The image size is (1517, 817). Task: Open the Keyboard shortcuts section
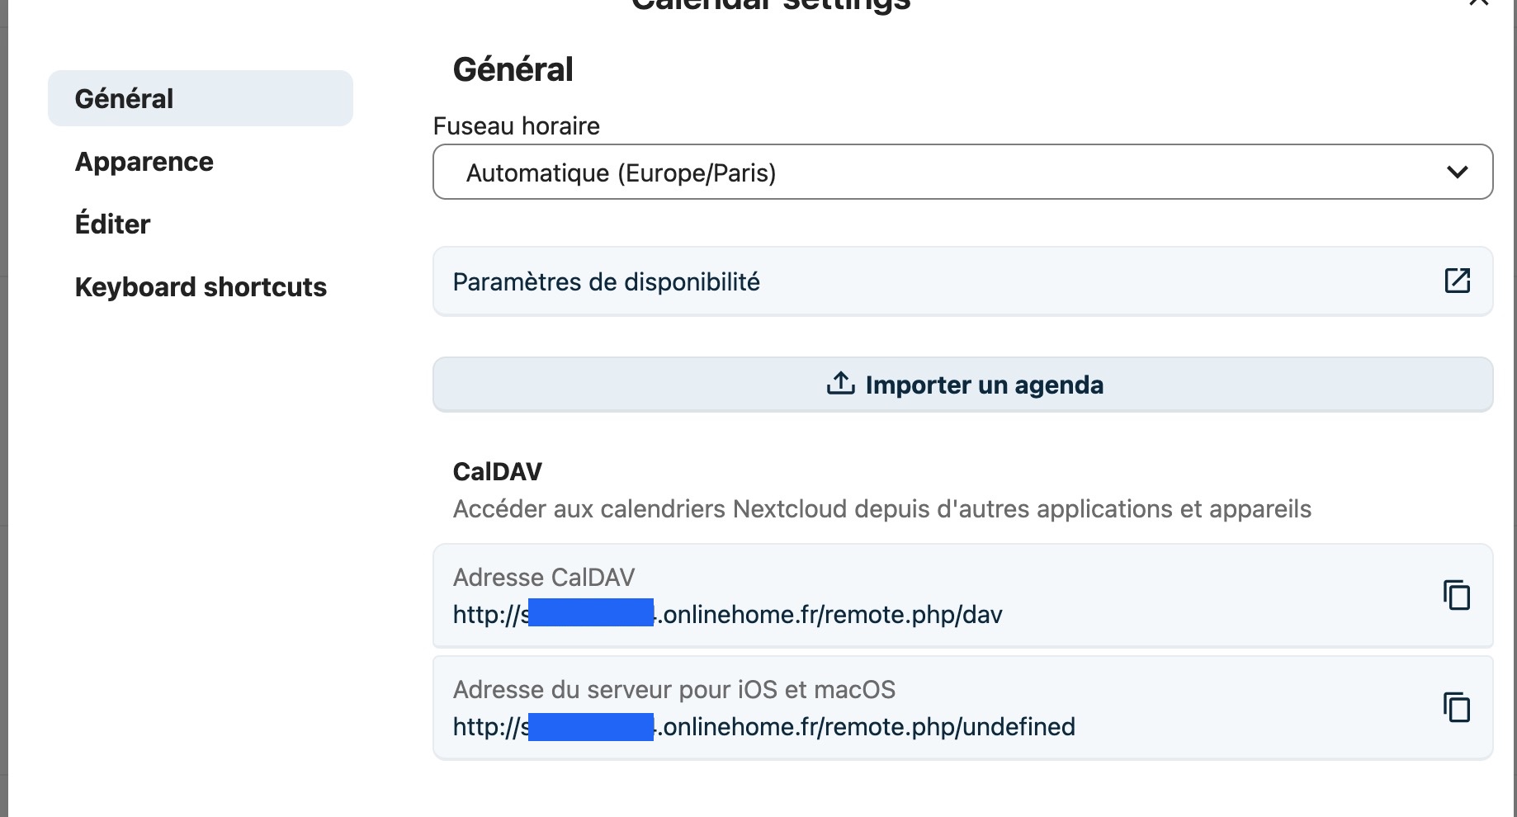201,287
